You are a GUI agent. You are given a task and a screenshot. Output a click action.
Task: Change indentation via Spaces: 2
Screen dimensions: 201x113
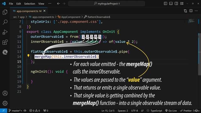click(x=123, y=110)
